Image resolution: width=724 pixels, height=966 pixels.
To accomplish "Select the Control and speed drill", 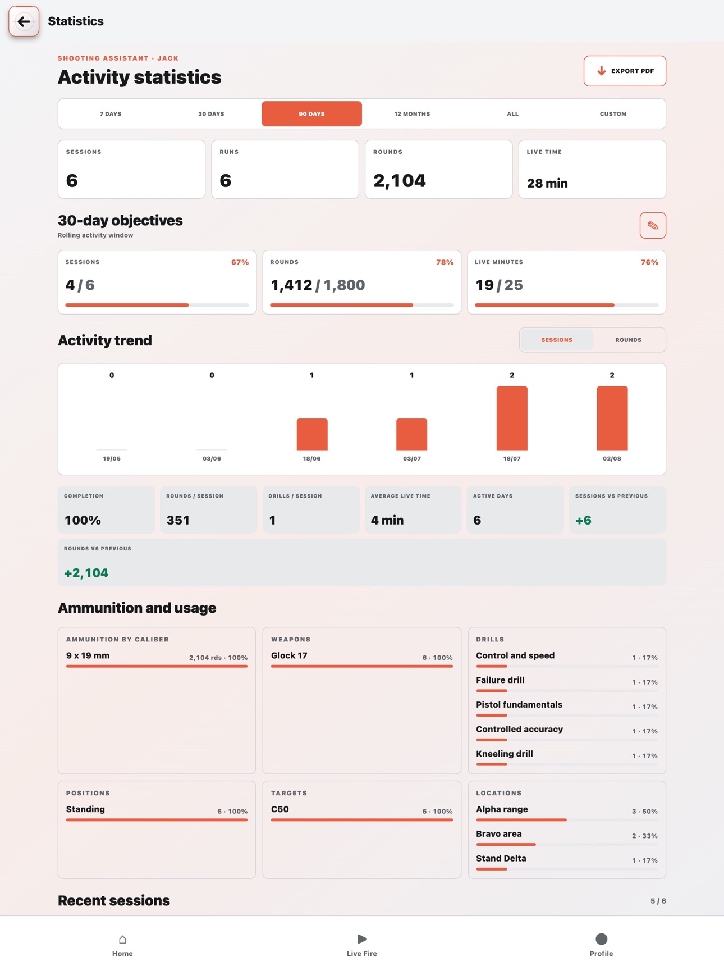I will point(567,658).
